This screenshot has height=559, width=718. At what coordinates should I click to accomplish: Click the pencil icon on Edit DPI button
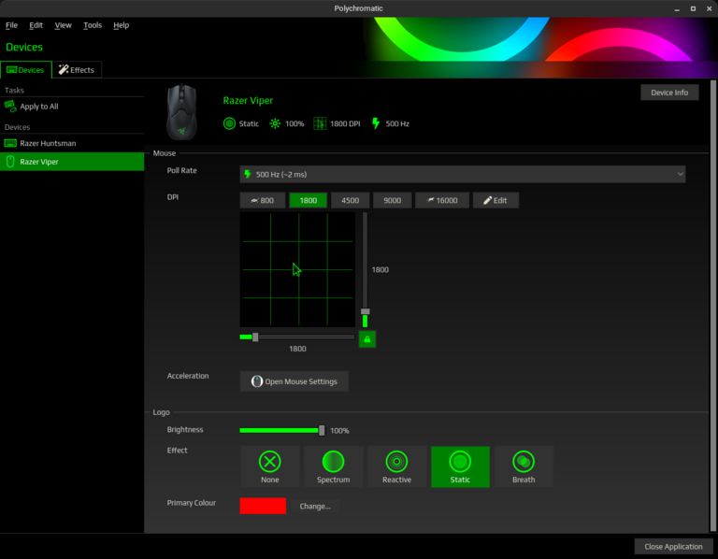[488, 201]
